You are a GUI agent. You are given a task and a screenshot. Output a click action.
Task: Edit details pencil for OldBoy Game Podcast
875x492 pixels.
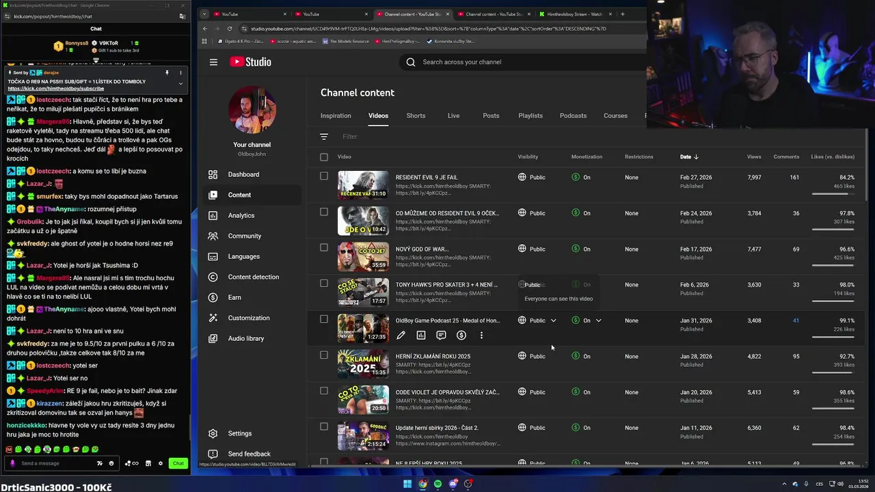[x=401, y=336]
